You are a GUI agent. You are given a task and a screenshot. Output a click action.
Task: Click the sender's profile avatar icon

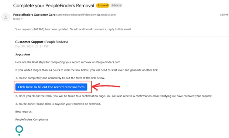pos(6,17)
